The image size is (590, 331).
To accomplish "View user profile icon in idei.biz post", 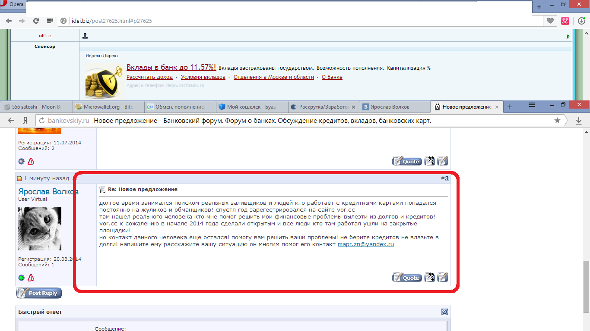I will pos(85,36).
